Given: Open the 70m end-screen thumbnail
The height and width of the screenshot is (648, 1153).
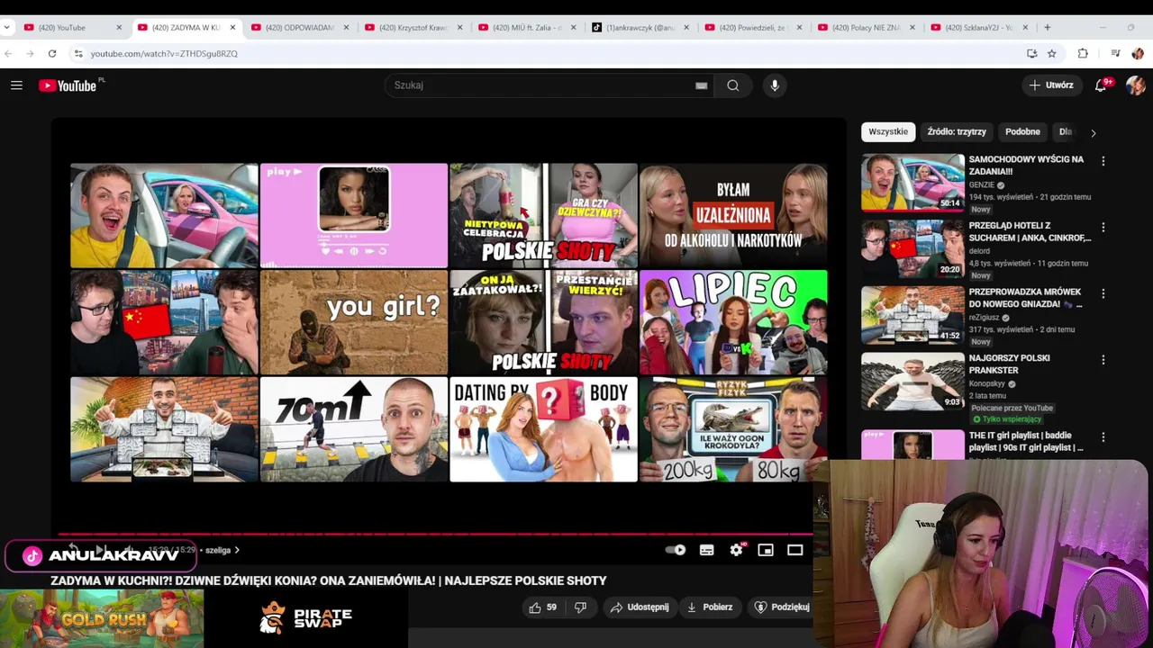Looking at the screenshot, I should (354, 429).
